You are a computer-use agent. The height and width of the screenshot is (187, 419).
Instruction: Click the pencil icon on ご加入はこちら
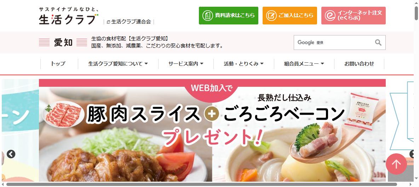point(271,16)
